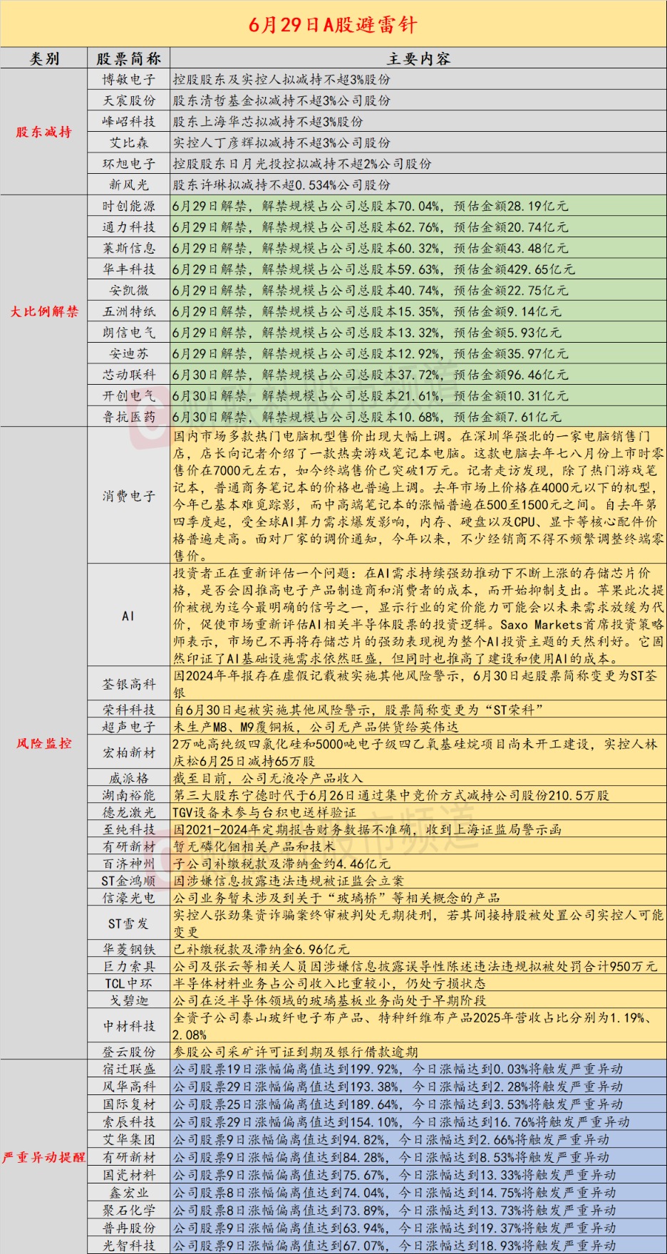Select stock name 湖南裕能

pyautogui.click(x=129, y=795)
